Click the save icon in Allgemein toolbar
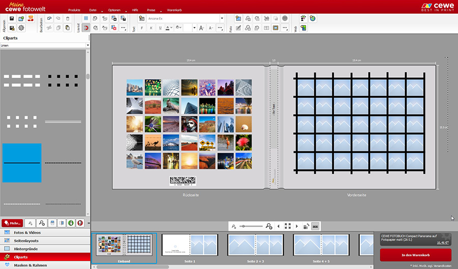 [x=12, y=18]
